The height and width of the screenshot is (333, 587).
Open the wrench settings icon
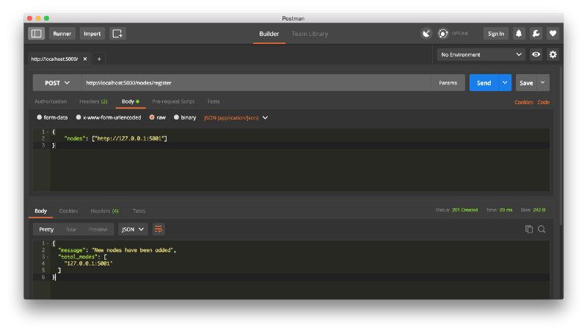tap(536, 34)
